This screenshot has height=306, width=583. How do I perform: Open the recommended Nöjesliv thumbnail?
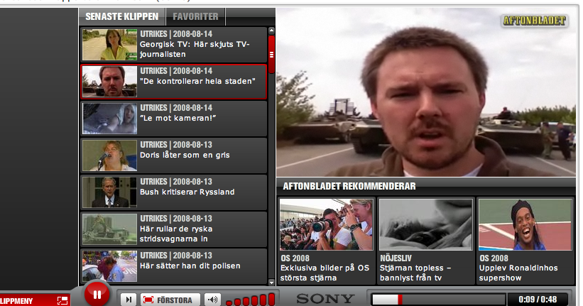click(426, 224)
